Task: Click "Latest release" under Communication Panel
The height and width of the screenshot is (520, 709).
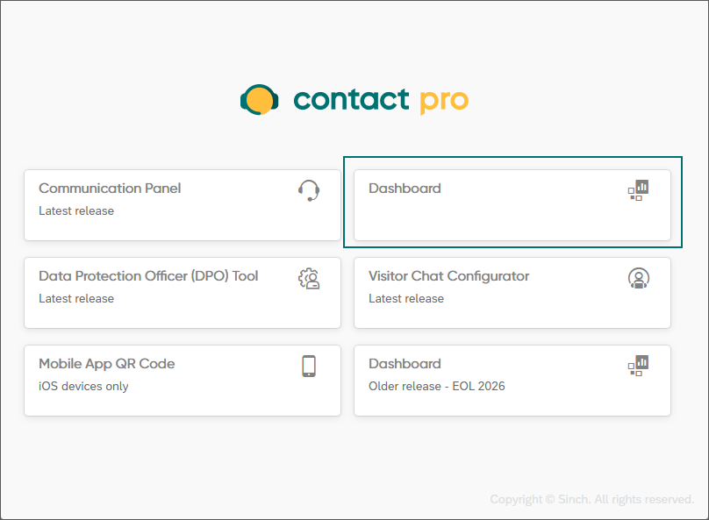Action: 76,211
